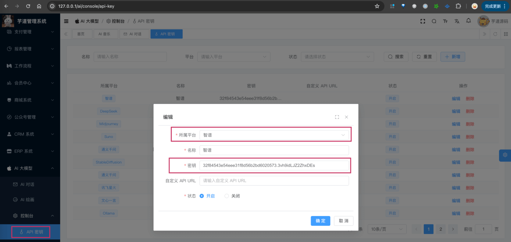511x242 pixels.
Task: Click the 自定义 API URL input field
Action: click(x=274, y=181)
